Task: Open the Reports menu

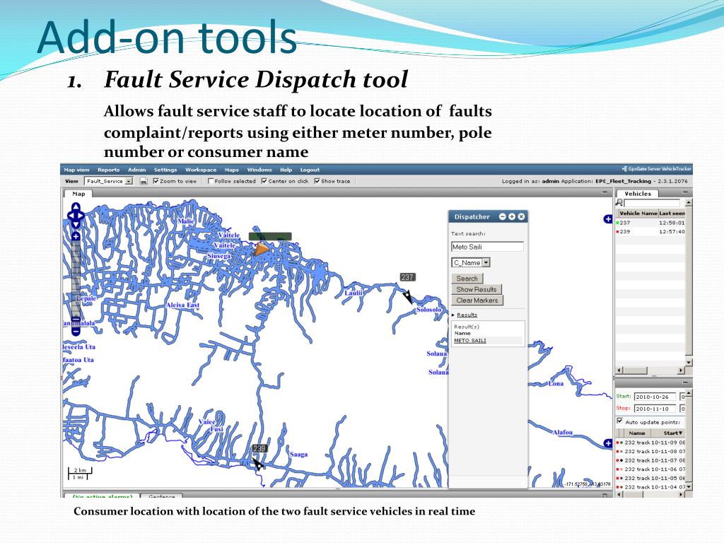Action: 108,170
